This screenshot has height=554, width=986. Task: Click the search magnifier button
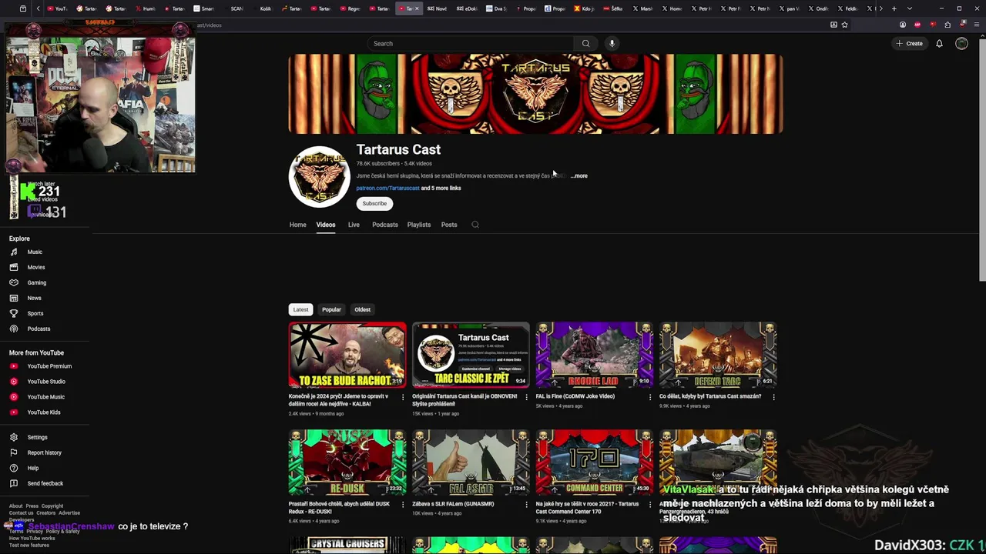tap(585, 43)
